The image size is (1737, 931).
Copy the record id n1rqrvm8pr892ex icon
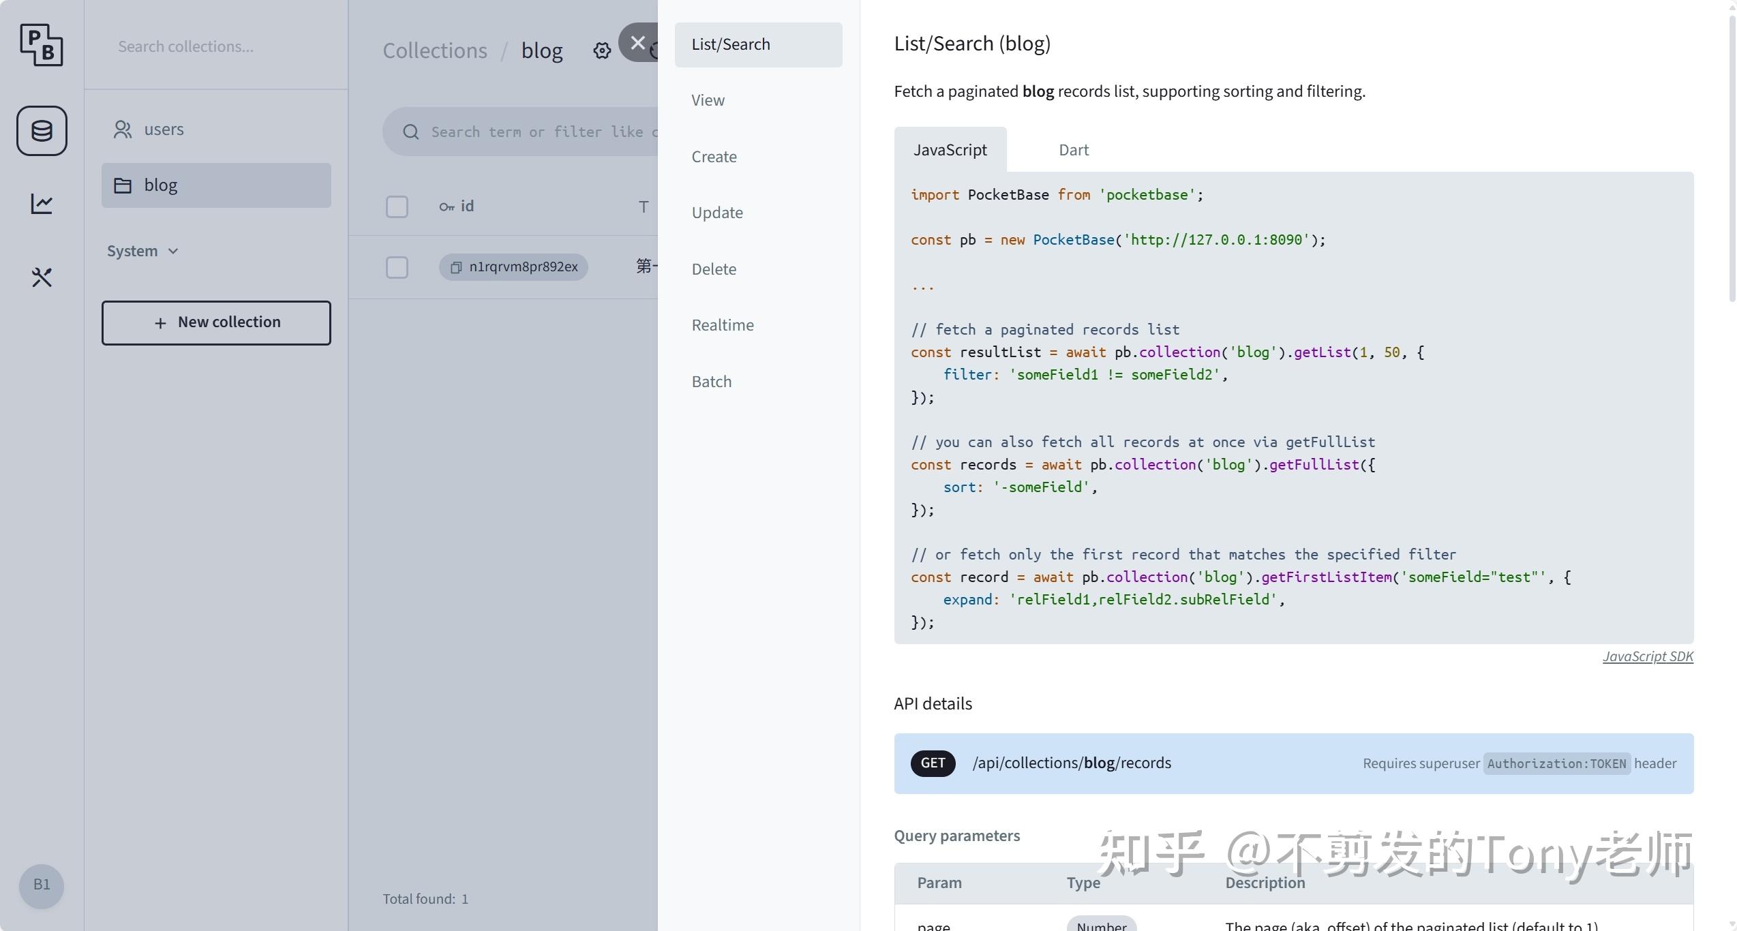(x=455, y=267)
